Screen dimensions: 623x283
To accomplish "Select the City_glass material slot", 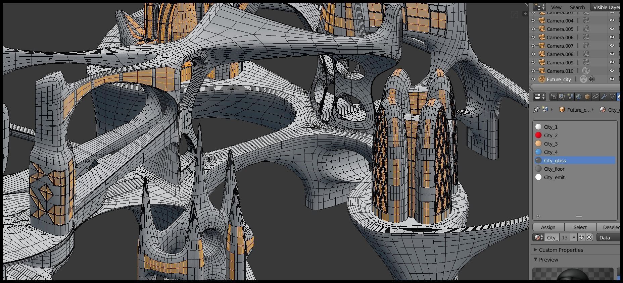I will pos(575,161).
